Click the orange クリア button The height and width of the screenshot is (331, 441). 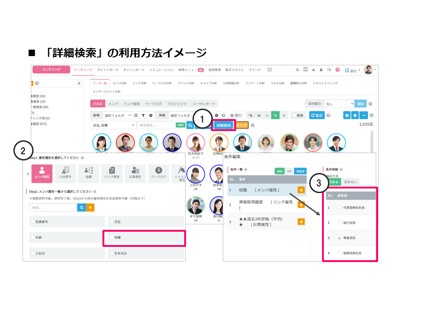pyautogui.click(x=242, y=125)
